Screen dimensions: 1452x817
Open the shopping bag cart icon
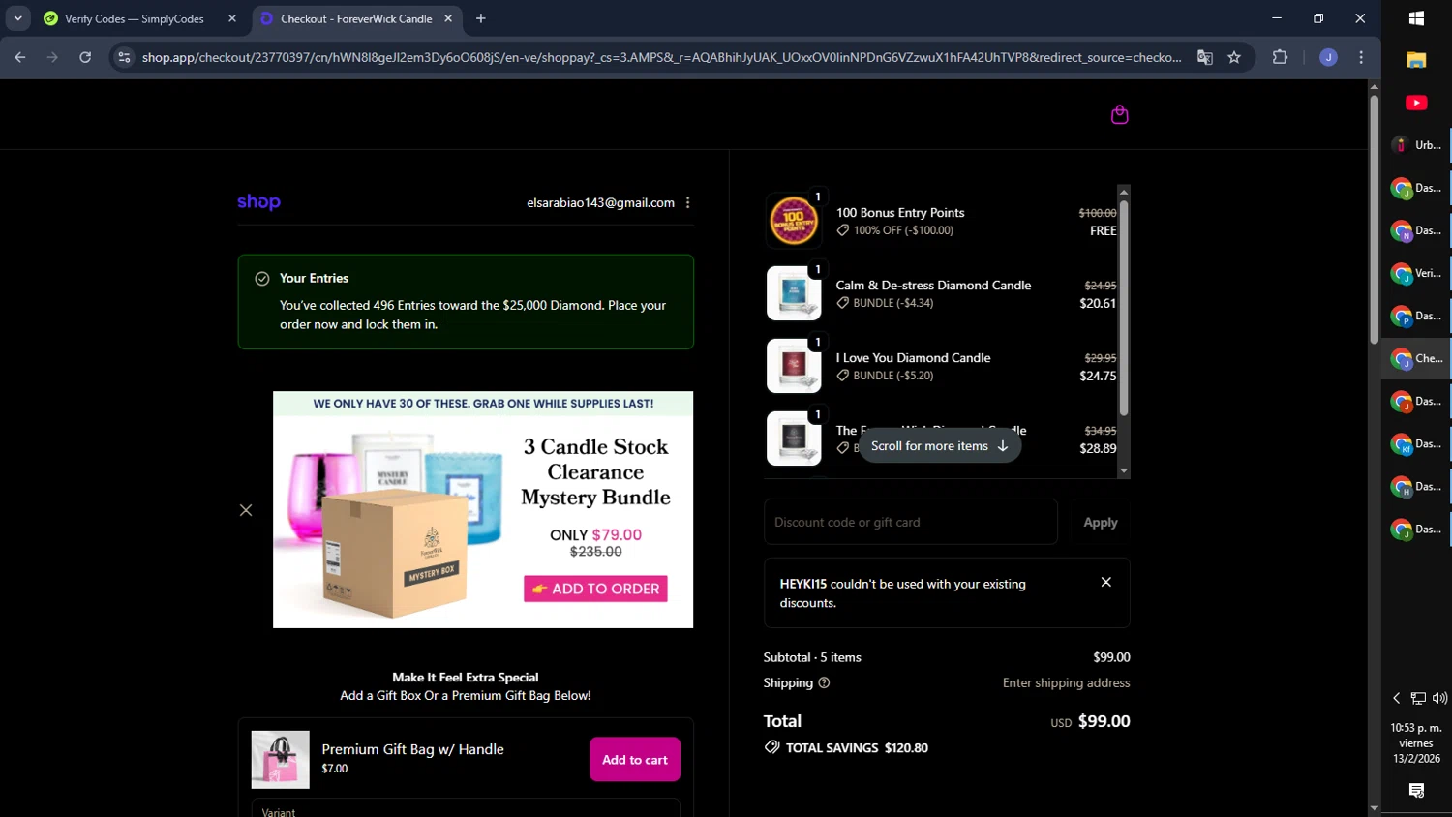point(1119,115)
